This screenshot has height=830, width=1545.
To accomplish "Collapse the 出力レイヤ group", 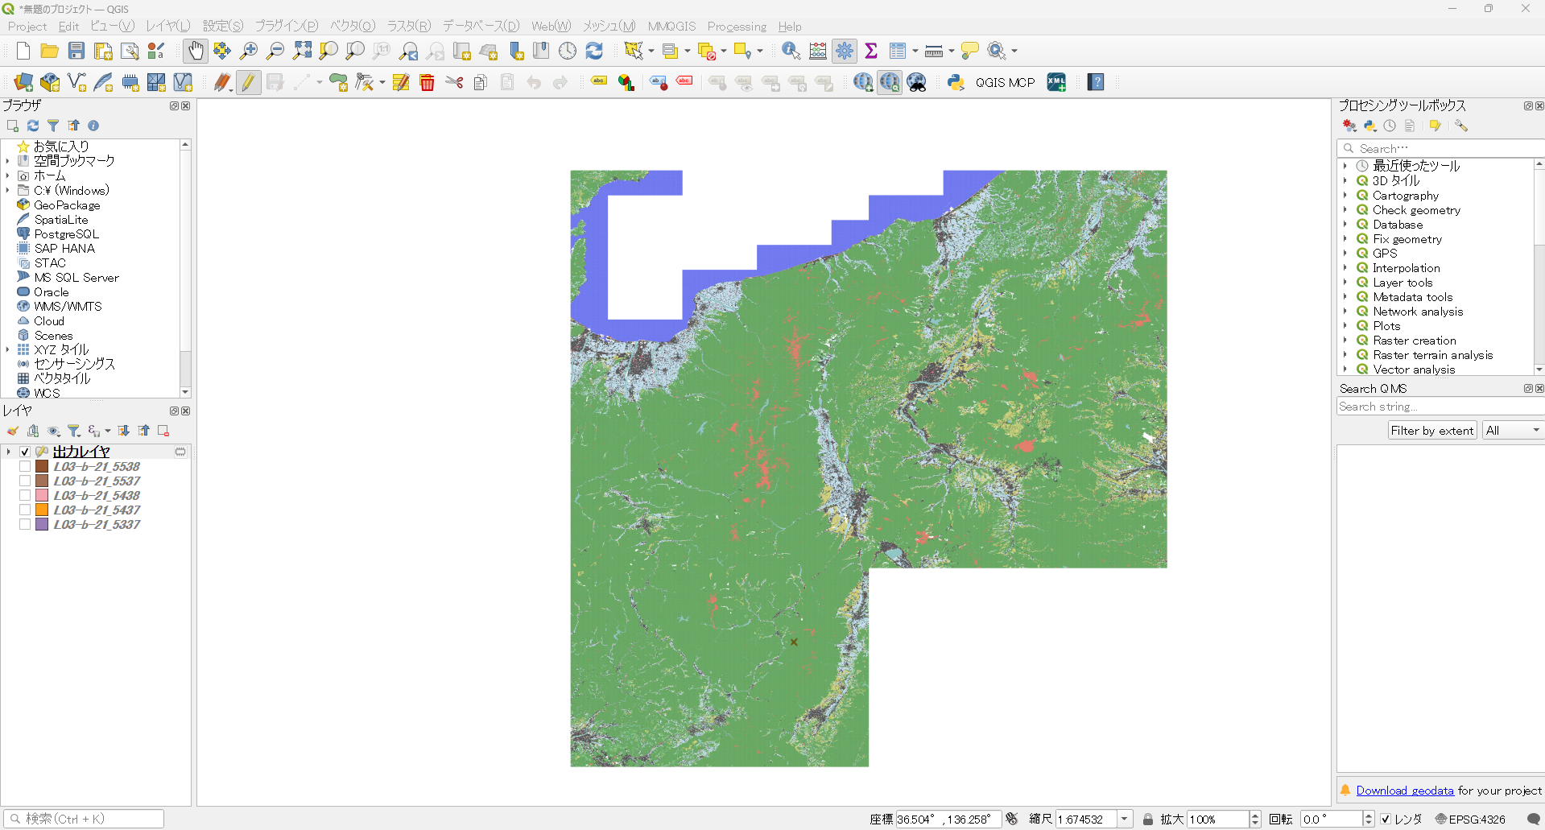I will click(9, 452).
